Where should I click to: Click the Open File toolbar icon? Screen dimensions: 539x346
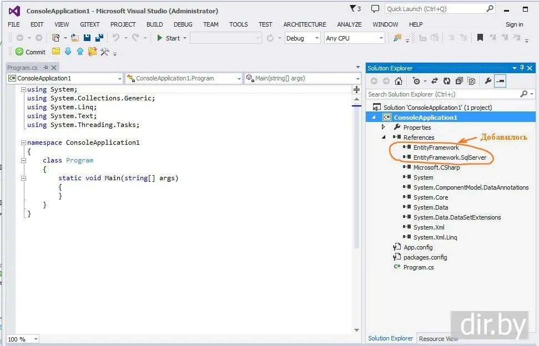pos(74,38)
